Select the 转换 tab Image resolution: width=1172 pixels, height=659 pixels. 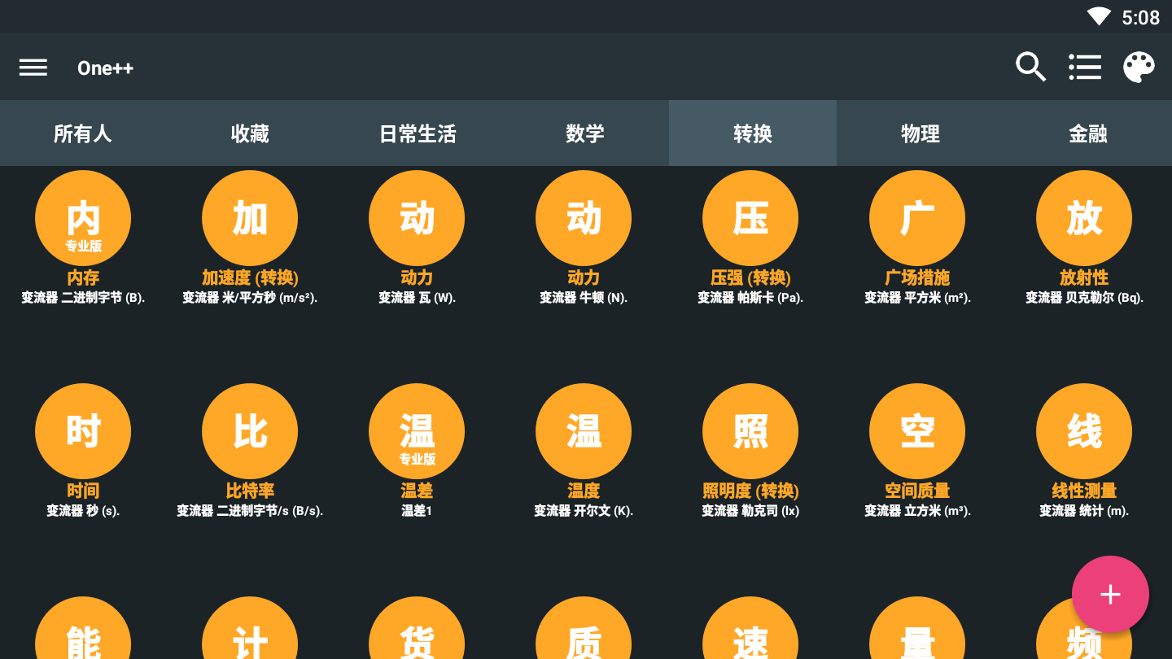point(753,133)
